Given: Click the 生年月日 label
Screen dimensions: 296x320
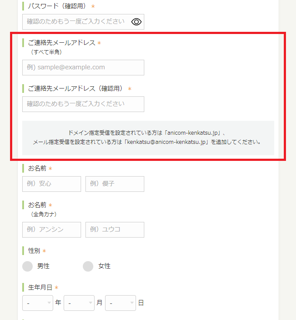Looking at the screenshot, I should tap(40, 287).
